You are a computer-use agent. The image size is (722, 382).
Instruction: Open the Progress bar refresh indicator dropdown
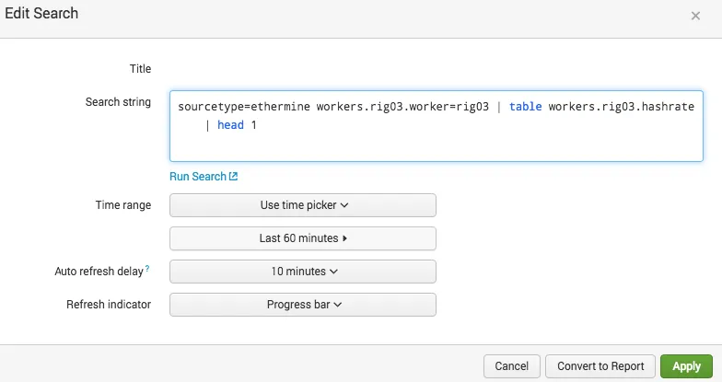click(x=302, y=305)
